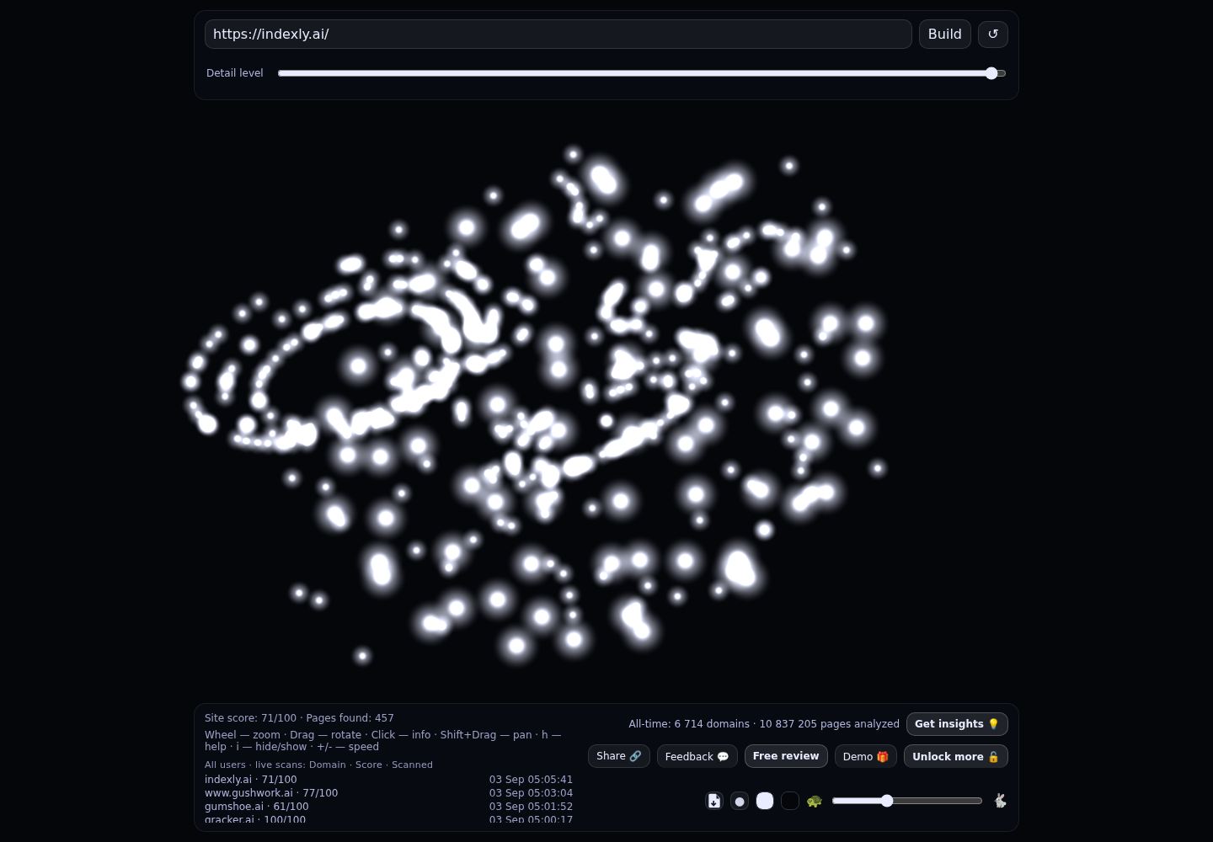
Task: Click the animation speed slider handle
Action: 887,801
